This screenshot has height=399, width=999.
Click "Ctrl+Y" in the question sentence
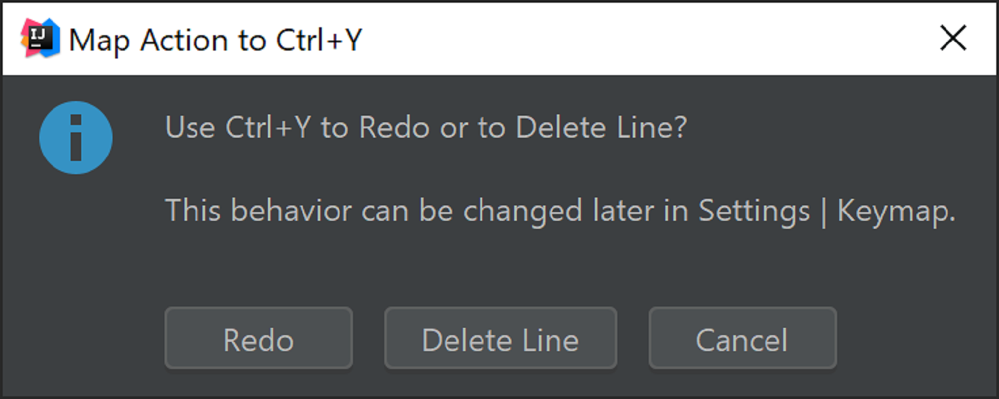point(268,128)
